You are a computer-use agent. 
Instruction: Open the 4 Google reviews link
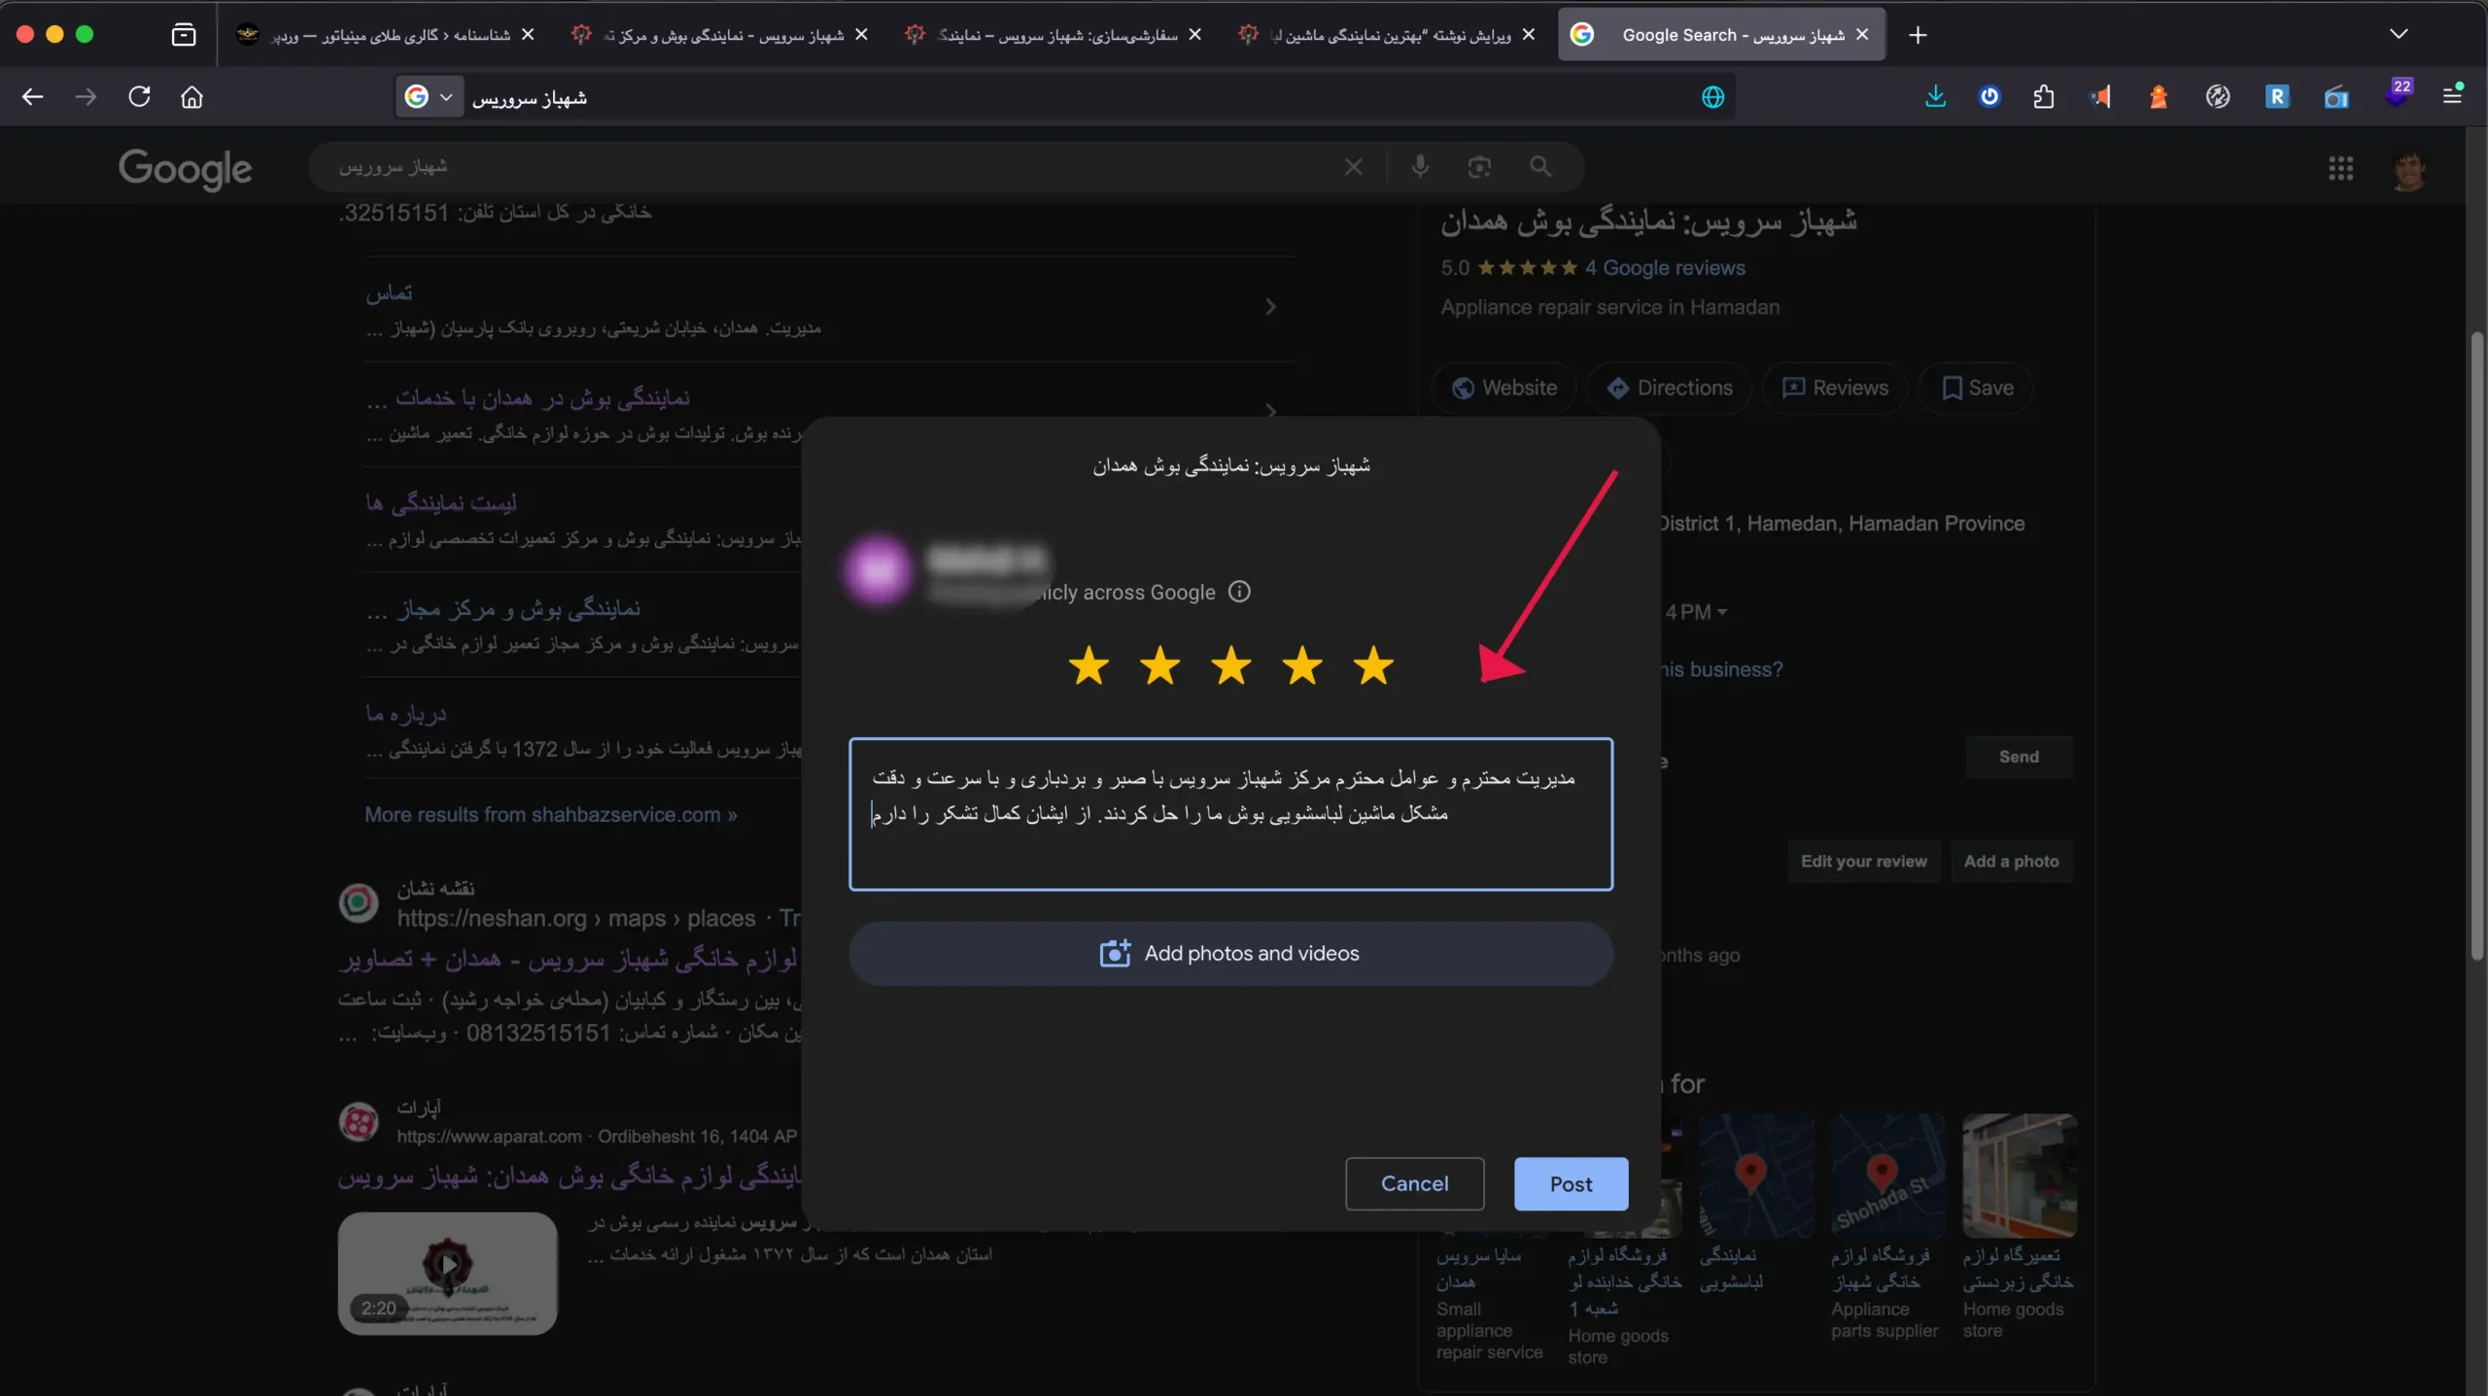1664,268
